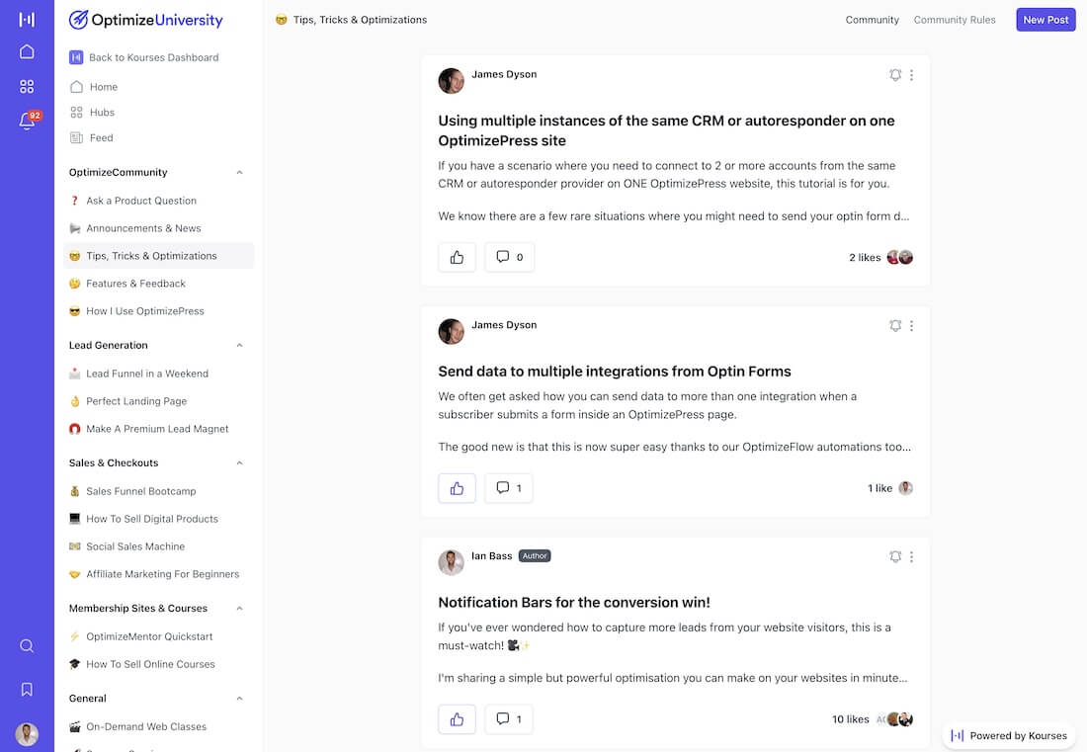
Task: Open comments on Send data to multiple integrations post
Action: (508, 488)
